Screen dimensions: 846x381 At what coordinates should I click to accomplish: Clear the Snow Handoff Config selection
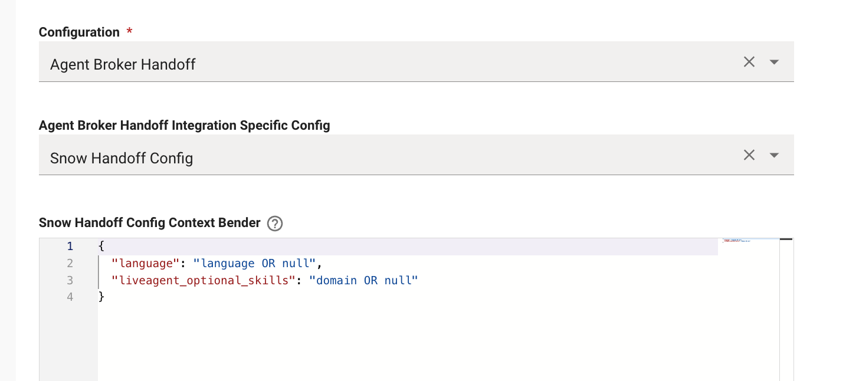pos(749,155)
